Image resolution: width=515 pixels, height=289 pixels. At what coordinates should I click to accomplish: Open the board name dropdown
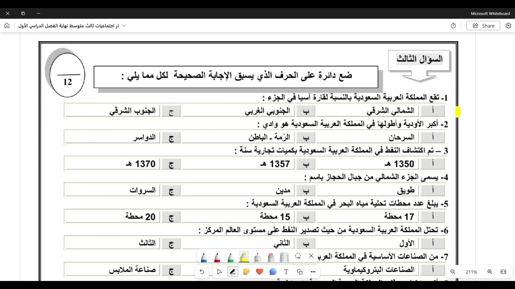(x=124, y=26)
